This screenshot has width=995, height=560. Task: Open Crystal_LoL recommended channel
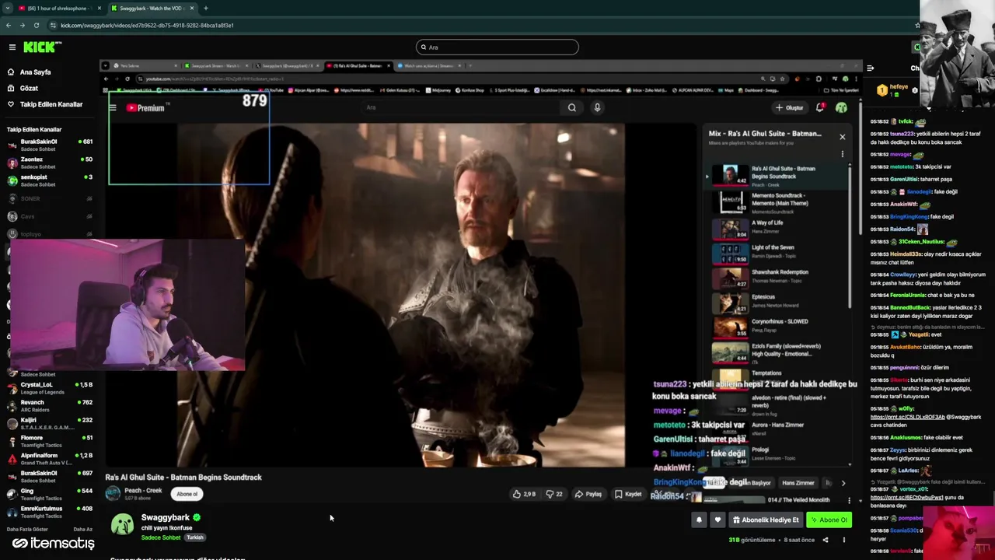(x=49, y=387)
